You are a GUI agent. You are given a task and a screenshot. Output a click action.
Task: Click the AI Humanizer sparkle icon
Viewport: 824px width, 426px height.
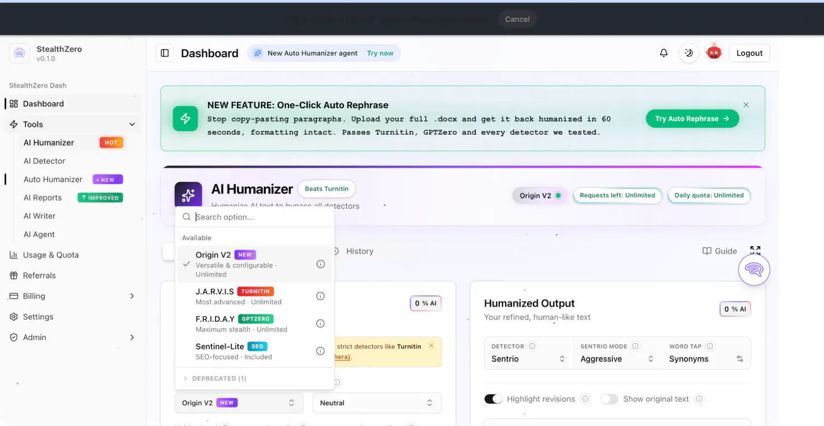[188, 195]
